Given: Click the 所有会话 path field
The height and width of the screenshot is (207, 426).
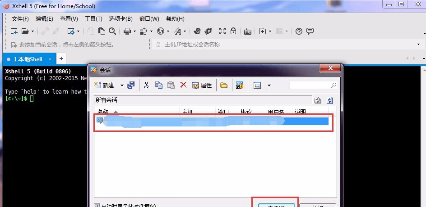Looking at the screenshot, I should coord(203,100).
